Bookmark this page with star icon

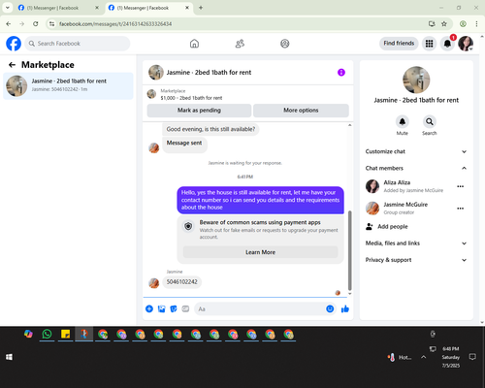point(444,23)
